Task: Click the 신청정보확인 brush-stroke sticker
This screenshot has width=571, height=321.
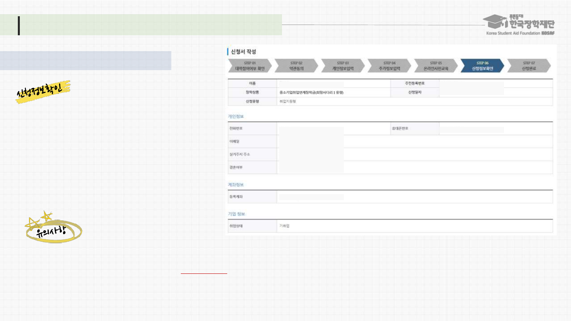Action: [x=43, y=91]
